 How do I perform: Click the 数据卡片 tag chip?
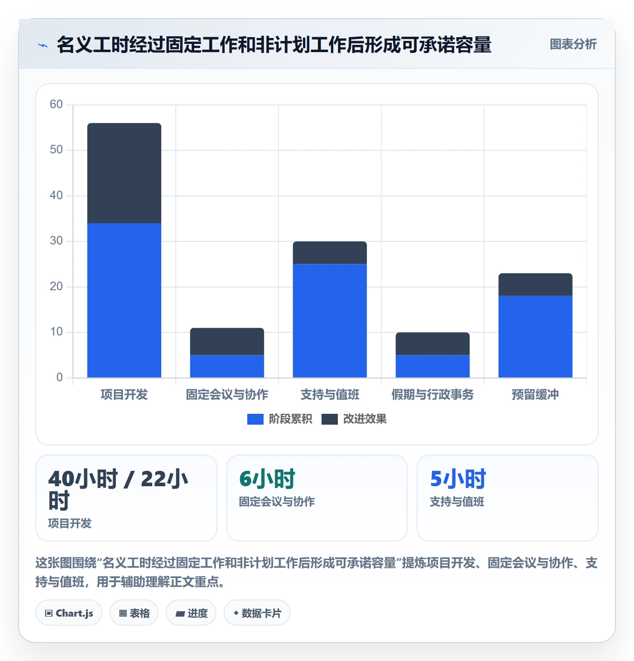257,613
